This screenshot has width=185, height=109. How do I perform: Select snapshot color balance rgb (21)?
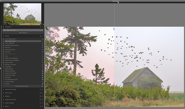click(23, 30)
